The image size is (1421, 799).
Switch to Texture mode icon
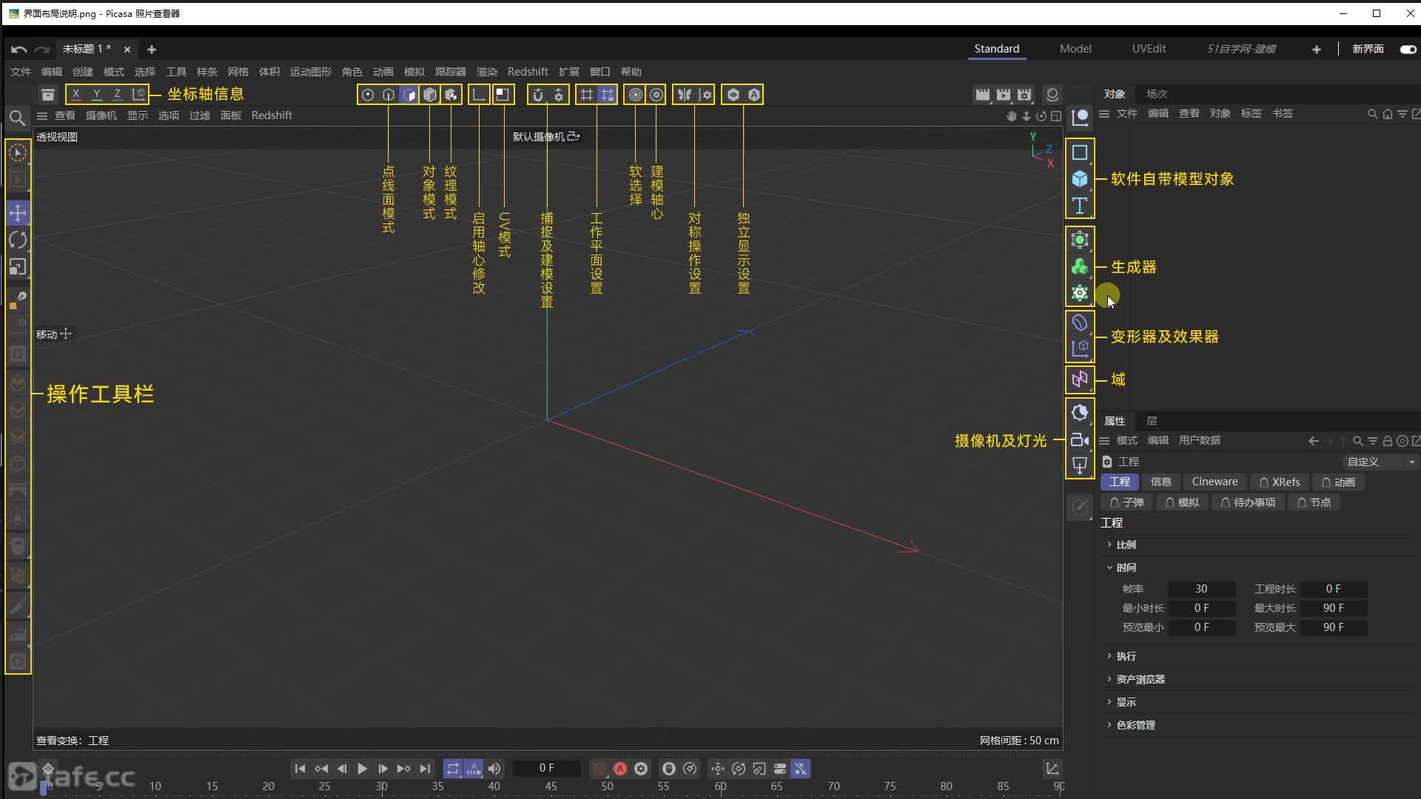(451, 95)
